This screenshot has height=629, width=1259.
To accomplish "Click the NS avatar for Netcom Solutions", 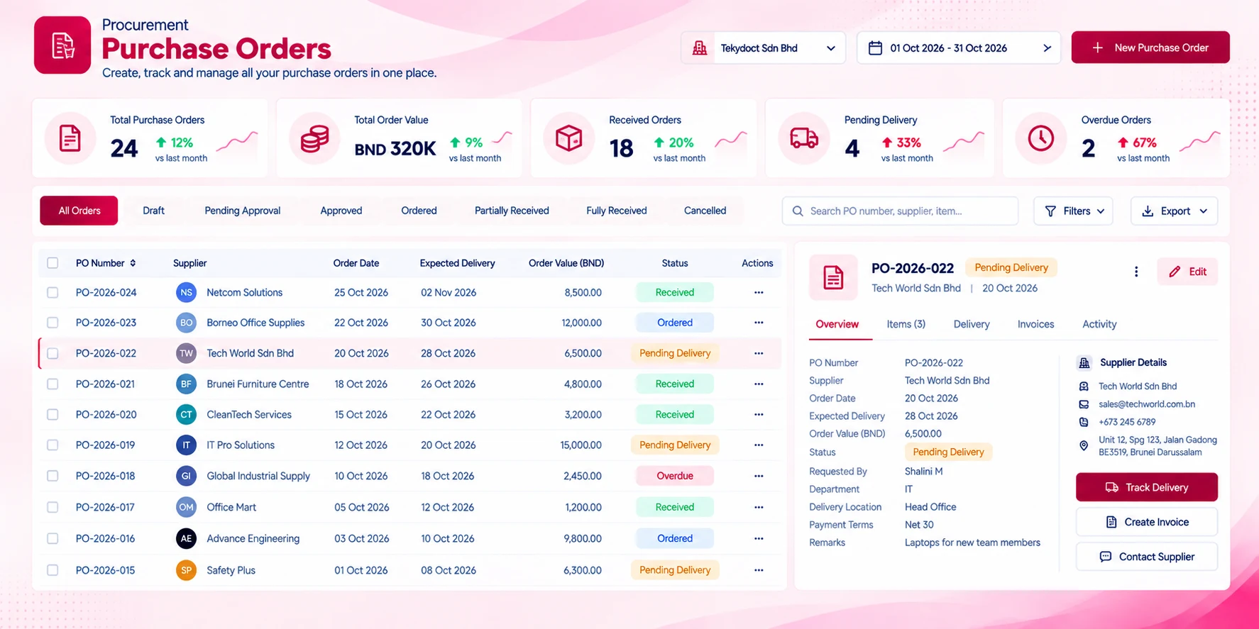I will pos(186,292).
